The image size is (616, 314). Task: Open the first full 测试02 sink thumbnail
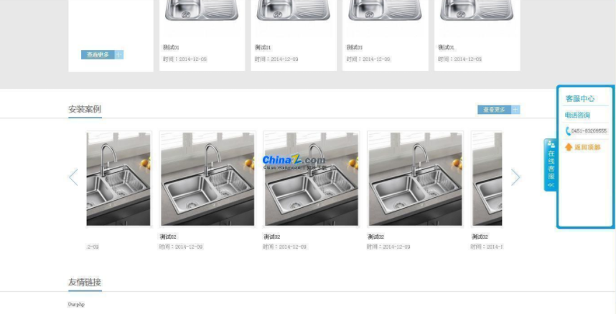(x=207, y=179)
